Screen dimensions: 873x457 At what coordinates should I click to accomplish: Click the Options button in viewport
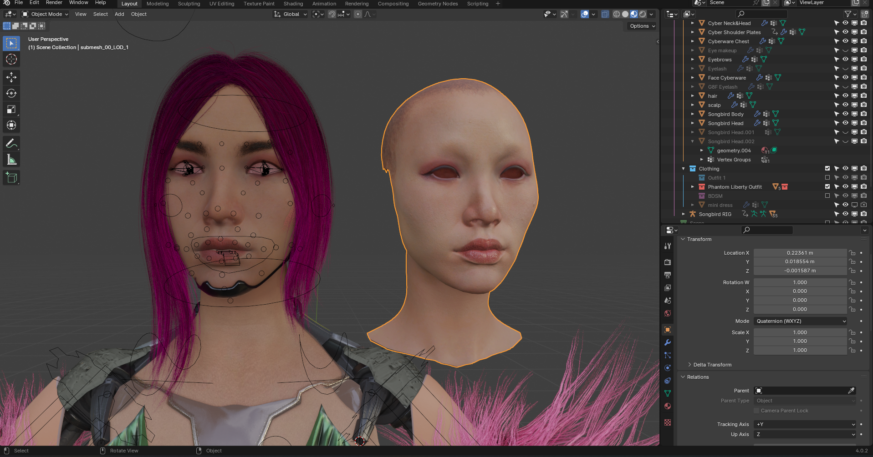(x=642, y=26)
